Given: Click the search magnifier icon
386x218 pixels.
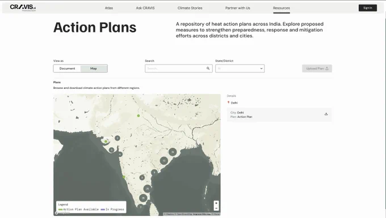Looking at the screenshot, I should pyautogui.click(x=208, y=69).
